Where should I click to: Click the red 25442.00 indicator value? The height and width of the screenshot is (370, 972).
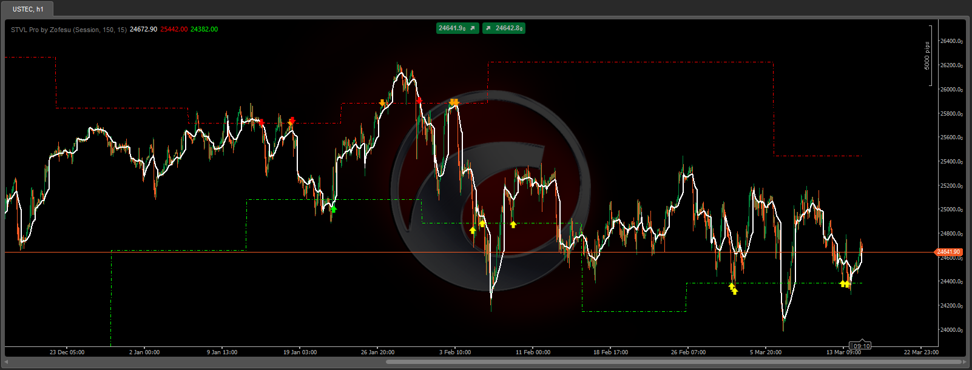[x=174, y=30]
